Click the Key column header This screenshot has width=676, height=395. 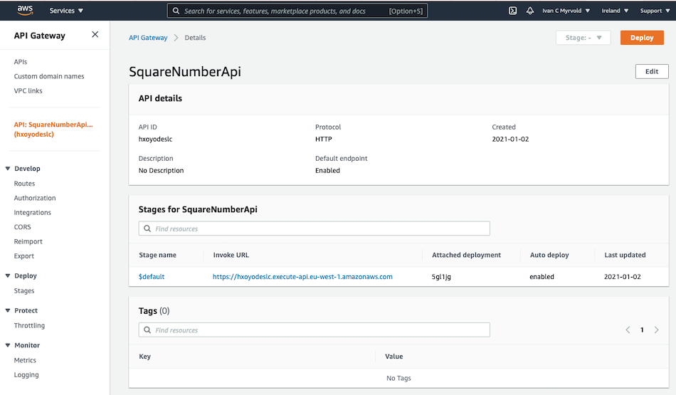pyautogui.click(x=145, y=357)
